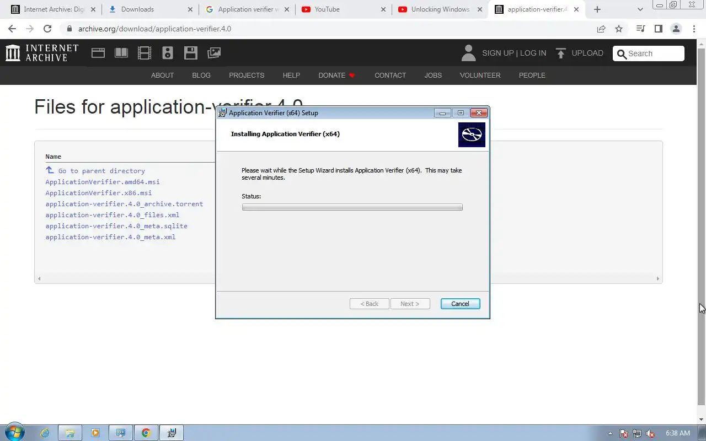Open the Texts book icon
Image resolution: width=706 pixels, height=441 pixels.
click(121, 53)
